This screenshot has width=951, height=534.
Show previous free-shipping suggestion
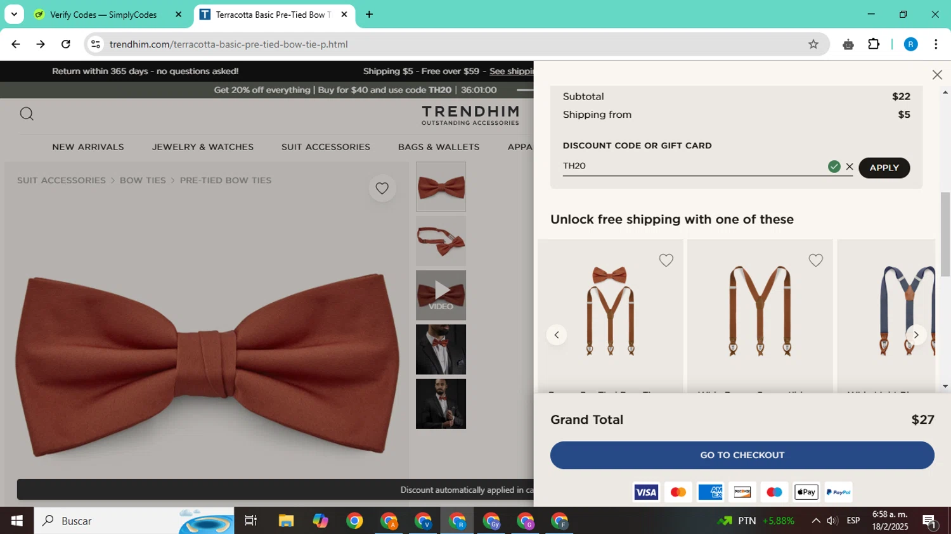point(557,335)
